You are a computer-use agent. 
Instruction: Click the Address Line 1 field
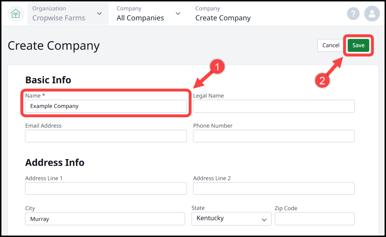click(x=106, y=188)
